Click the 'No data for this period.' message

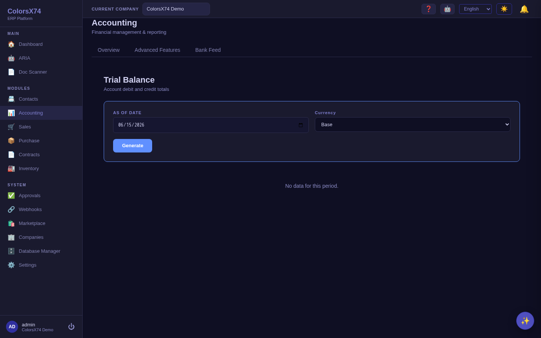click(x=312, y=186)
